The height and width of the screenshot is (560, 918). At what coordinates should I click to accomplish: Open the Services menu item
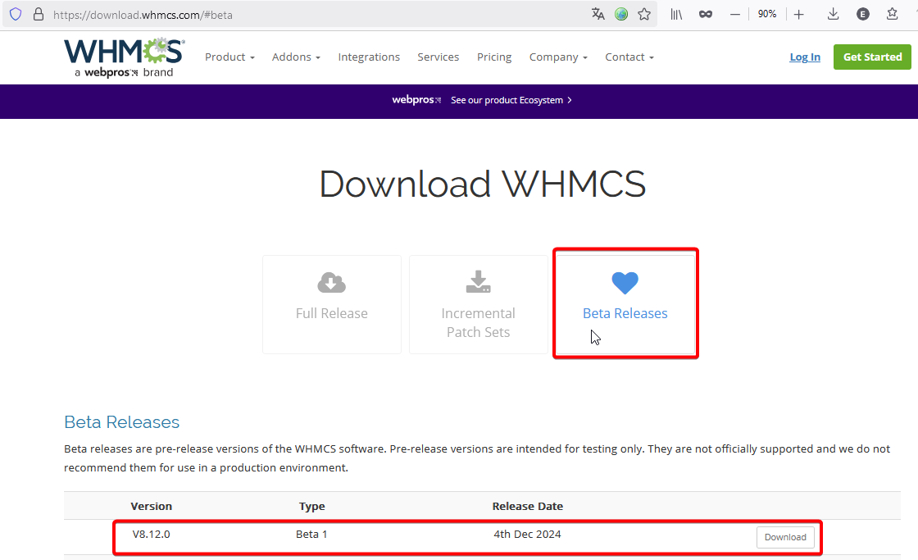438,57
